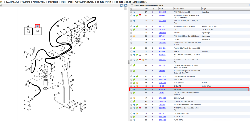Enable the 'Отобразить только выбранные метки' checkbox
The height and width of the screenshot is (121, 250).
coord(132,5)
